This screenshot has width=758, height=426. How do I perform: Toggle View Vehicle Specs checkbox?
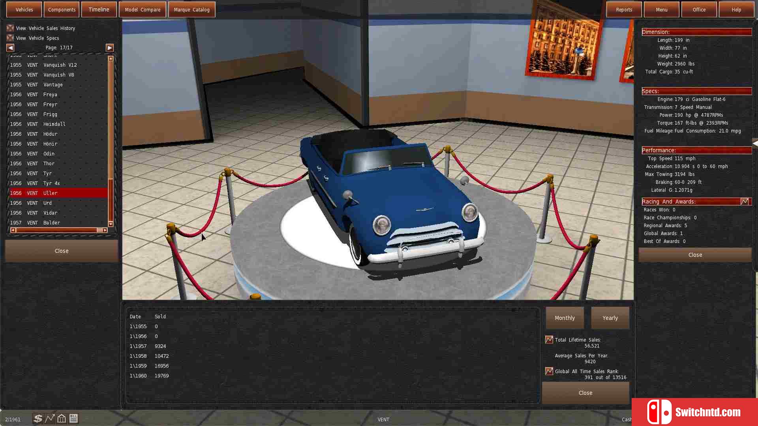tap(10, 38)
